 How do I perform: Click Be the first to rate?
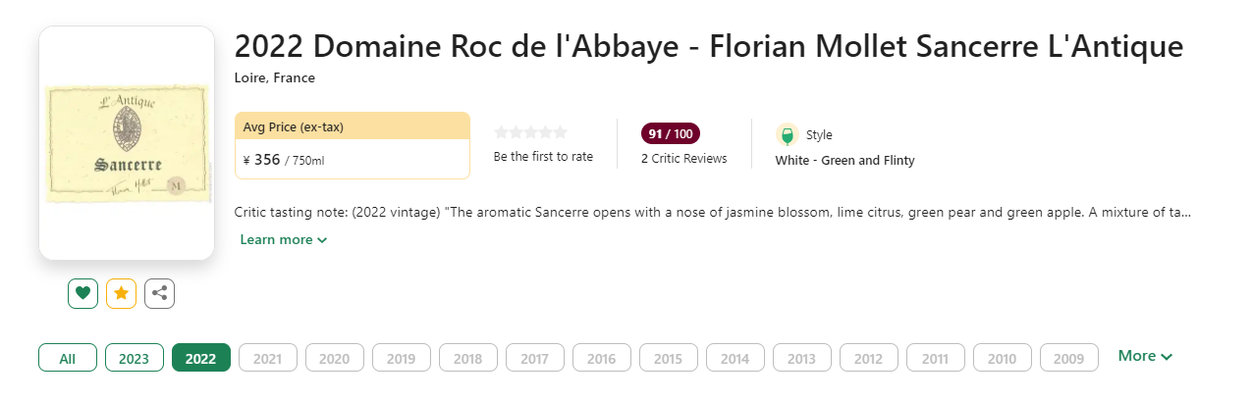click(543, 157)
